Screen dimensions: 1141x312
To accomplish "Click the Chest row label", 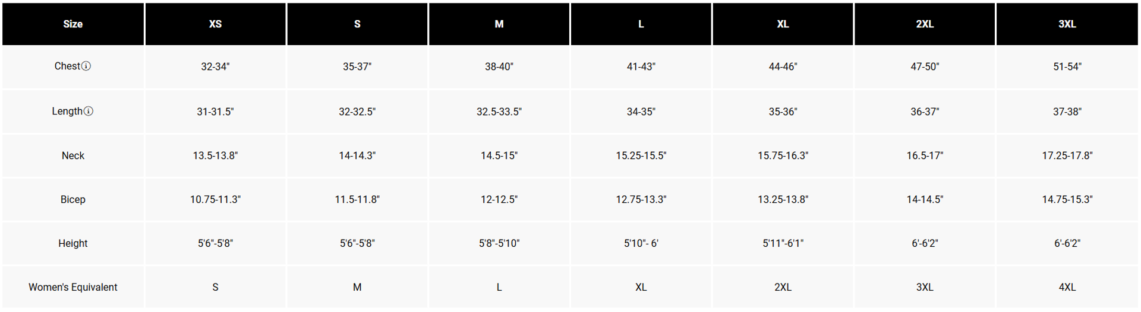I will point(67,66).
